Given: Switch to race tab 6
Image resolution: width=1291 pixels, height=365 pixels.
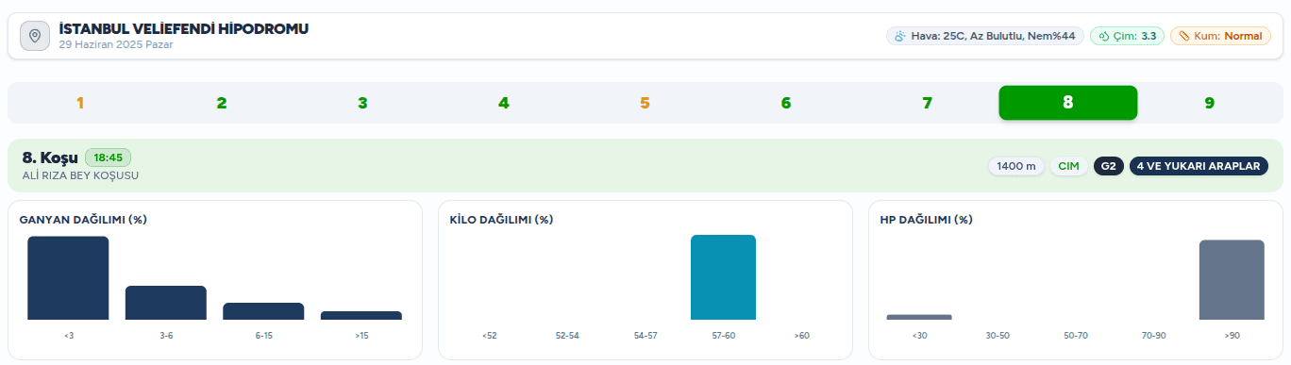Looking at the screenshot, I should coord(786,103).
